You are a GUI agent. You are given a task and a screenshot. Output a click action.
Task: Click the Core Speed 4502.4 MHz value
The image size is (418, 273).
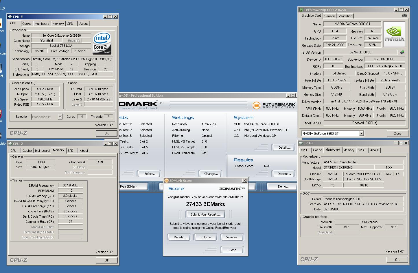click(x=45, y=89)
